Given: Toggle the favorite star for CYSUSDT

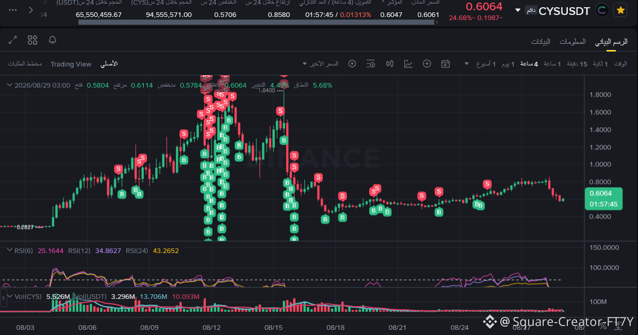Looking at the screenshot, I should [620, 10].
